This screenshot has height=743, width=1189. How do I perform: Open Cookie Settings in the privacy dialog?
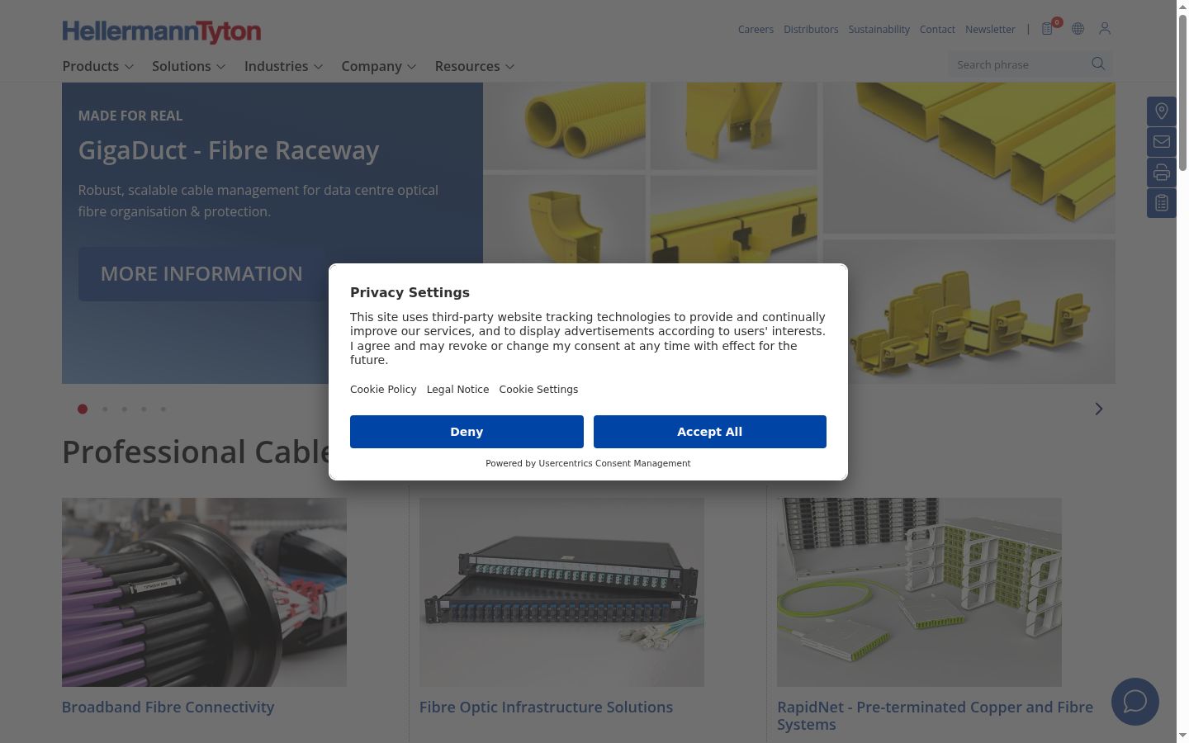[x=538, y=390]
